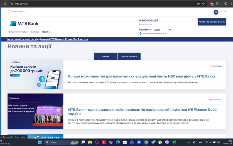Screen dimensions: 233x146
Task: Open the Windows Start menu
Action: pos(40,142)
